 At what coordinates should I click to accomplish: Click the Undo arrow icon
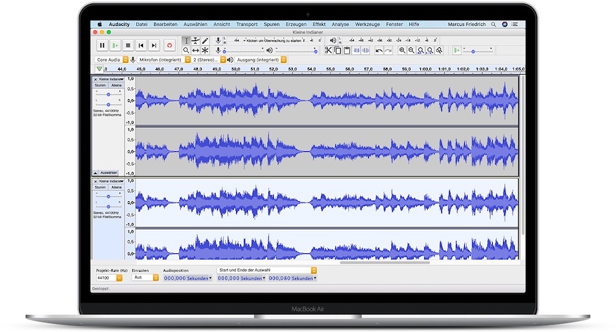tap(378, 50)
